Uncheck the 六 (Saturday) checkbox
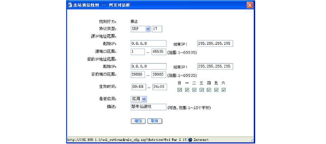The height and width of the screenshot is (144, 326). [224, 90]
